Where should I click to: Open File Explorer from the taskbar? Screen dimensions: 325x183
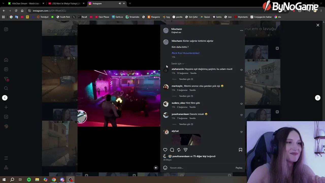[37, 180]
